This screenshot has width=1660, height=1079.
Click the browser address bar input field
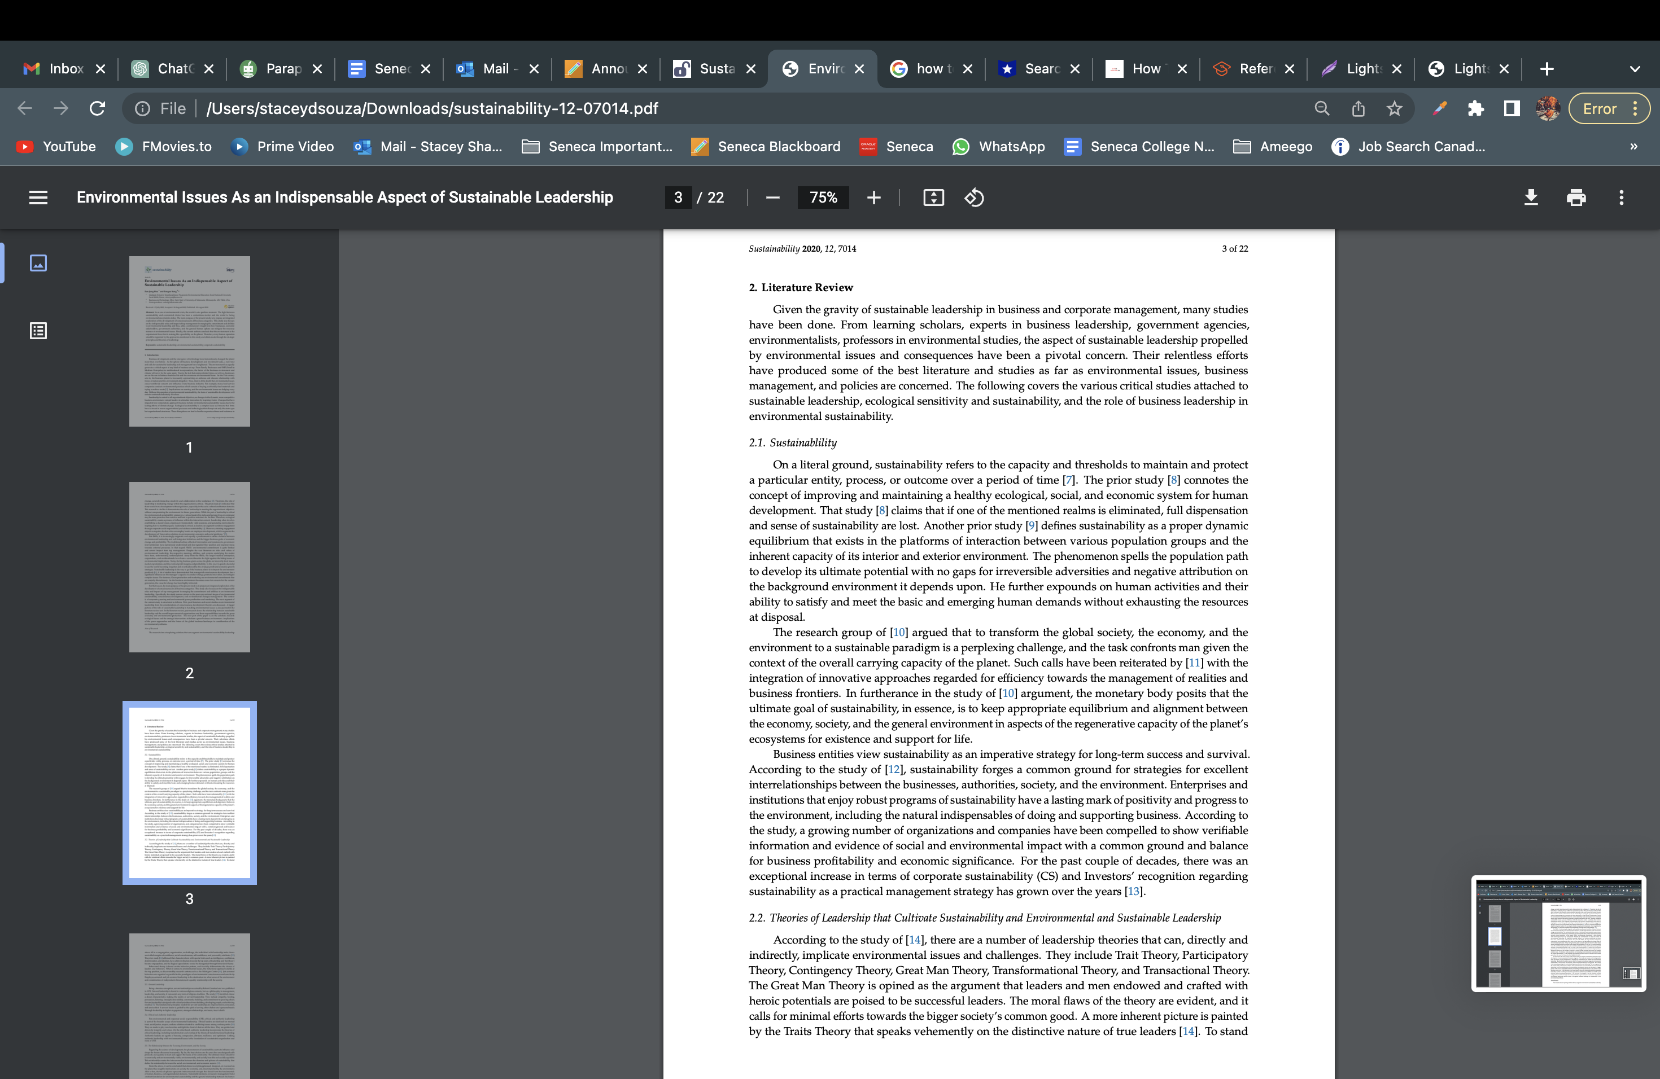pyautogui.click(x=721, y=109)
